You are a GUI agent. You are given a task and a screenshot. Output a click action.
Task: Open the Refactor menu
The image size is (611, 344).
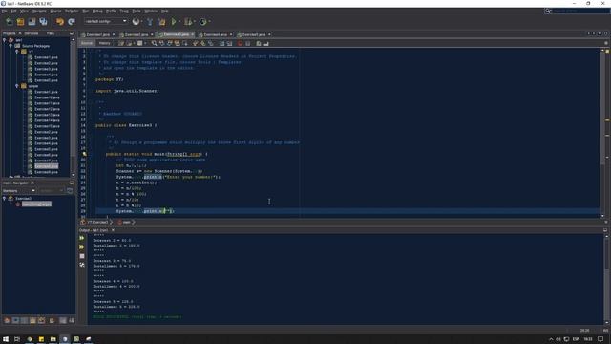point(72,11)
